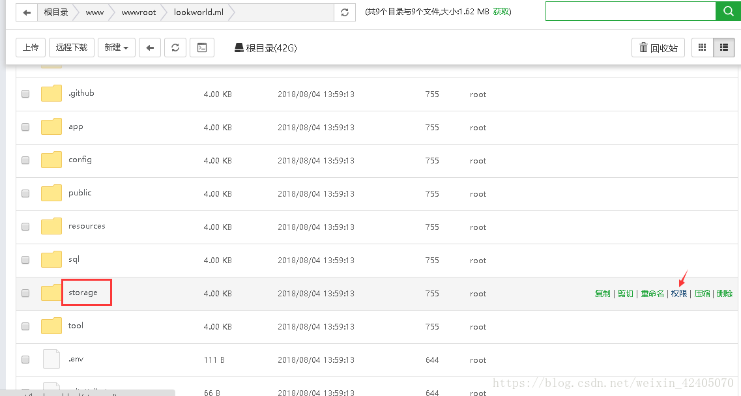Go to wwwroot breadcrumb
Image resolution: width=741 pixels, height=396 pixels.
pos(138,12)
